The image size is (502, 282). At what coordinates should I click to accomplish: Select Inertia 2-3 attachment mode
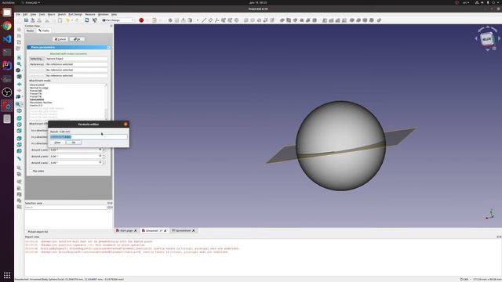pos(36,106)
